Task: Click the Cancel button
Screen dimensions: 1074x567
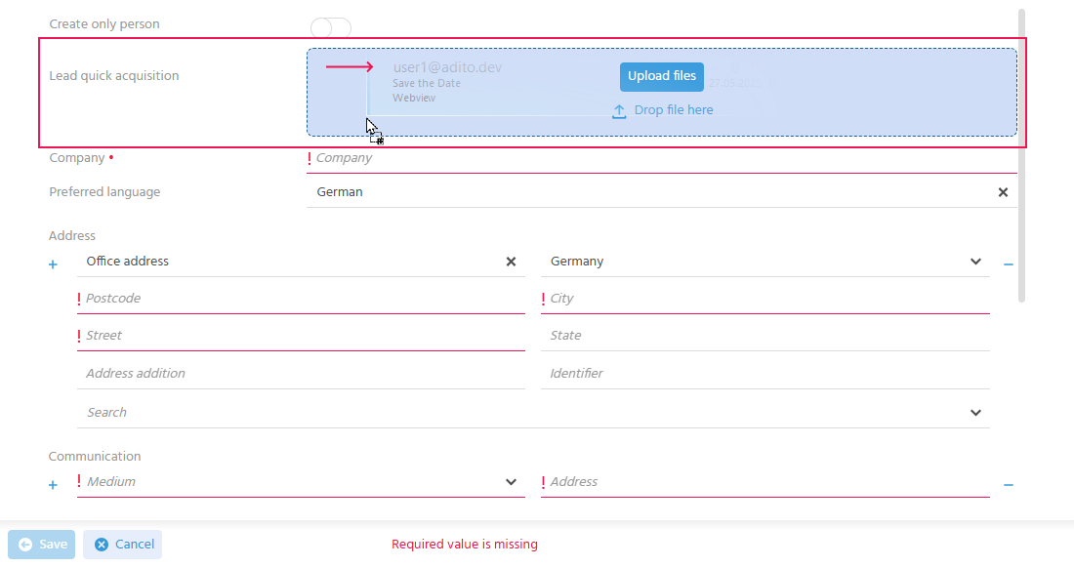Action: tap(123, 545)
